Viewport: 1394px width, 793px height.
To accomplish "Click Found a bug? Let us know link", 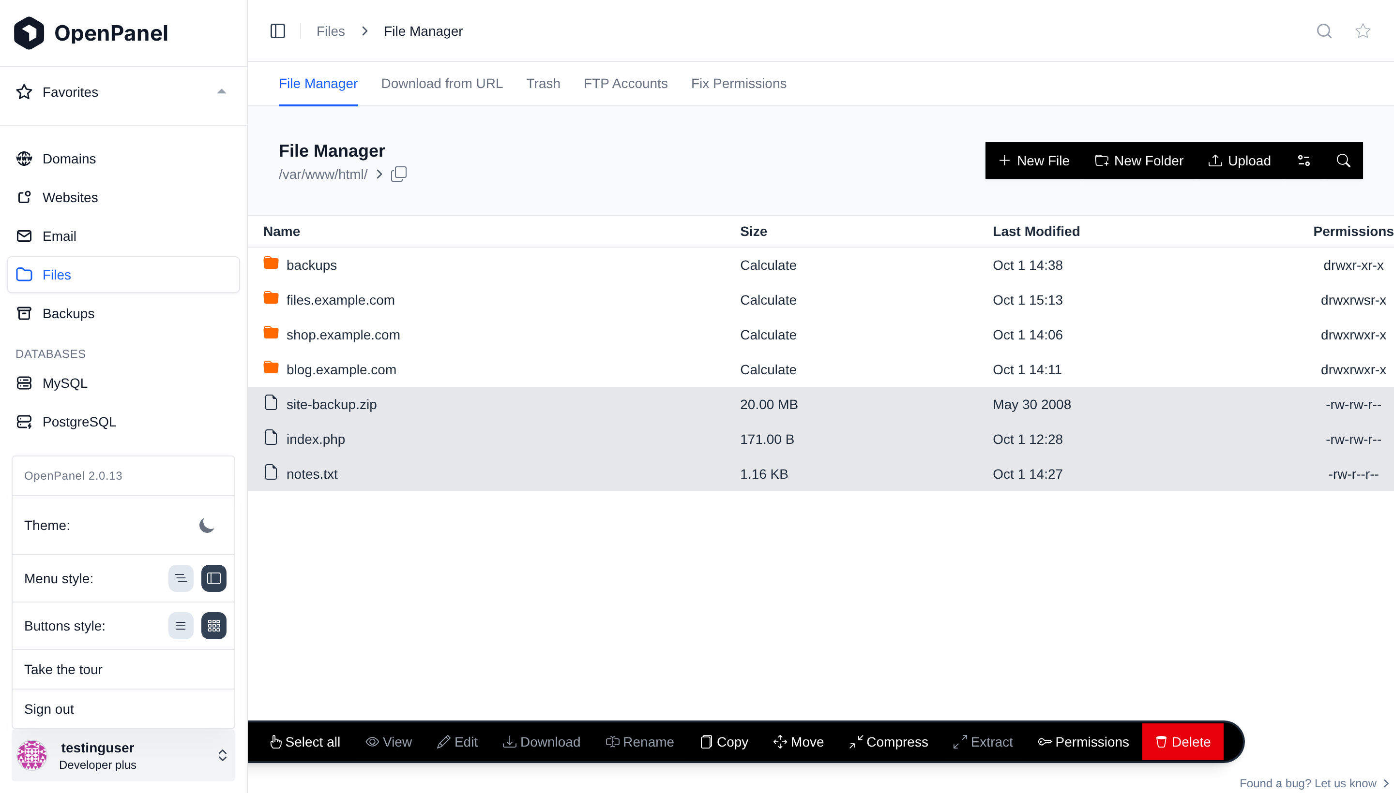I will pyautogui.click(x=1314, y=783).
